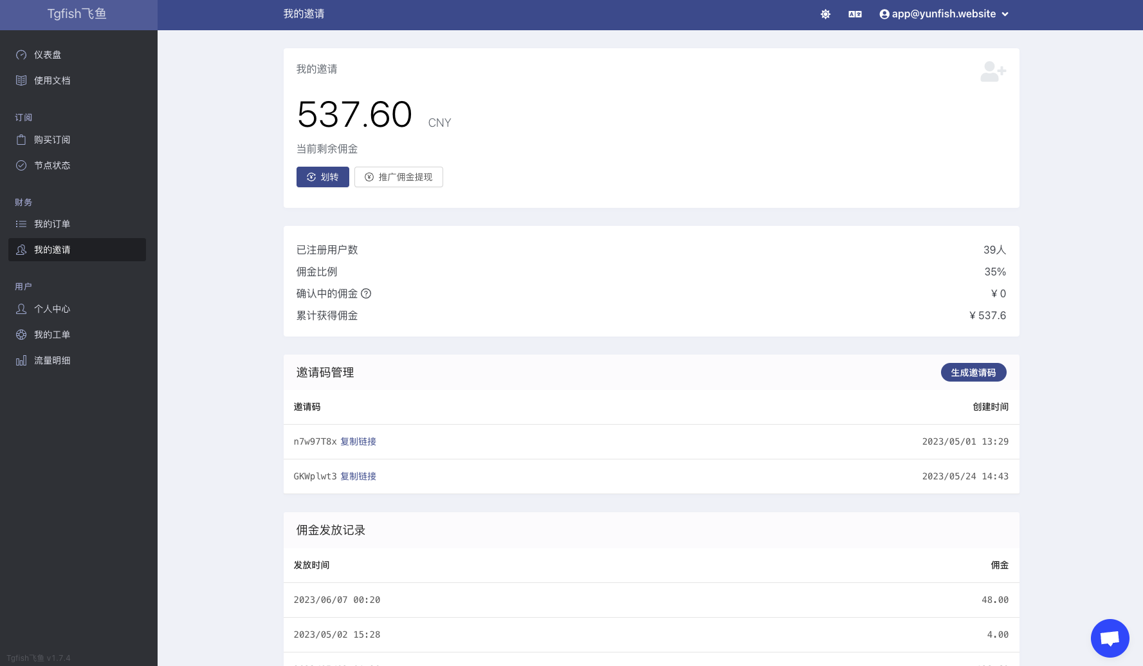
Task: Click the help icon beside 确认中的佣金
Action: (366, 293)
